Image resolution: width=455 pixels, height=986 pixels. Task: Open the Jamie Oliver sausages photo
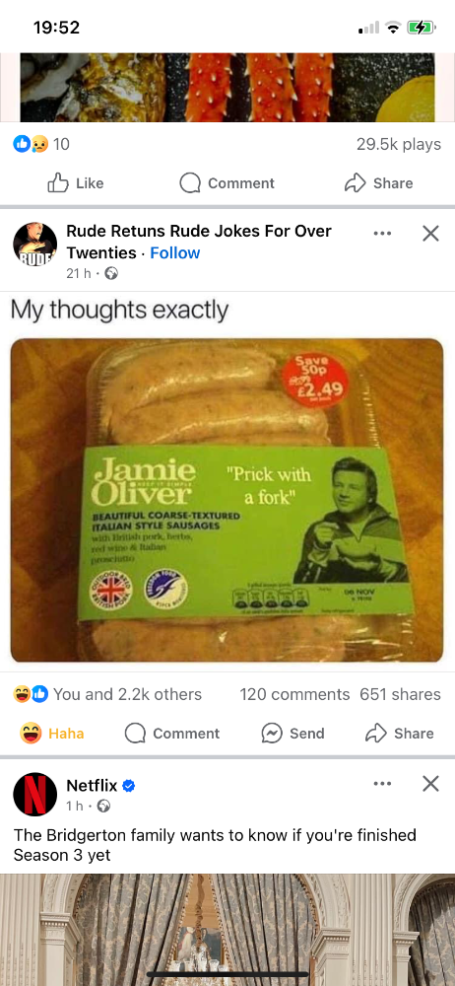[227, 500]
